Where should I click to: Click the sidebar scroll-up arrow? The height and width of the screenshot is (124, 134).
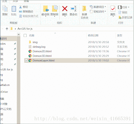point(19,35)
